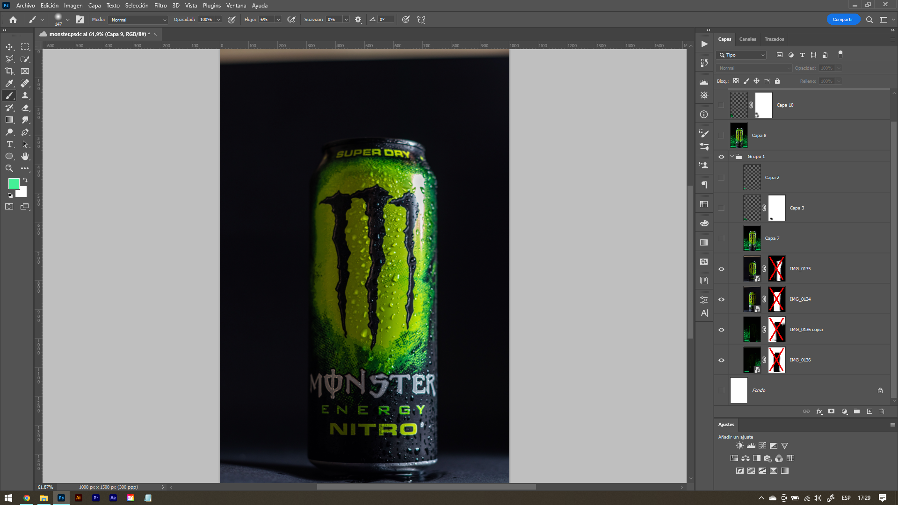Screen dimensions: 898x505
Task: Click the create new layer icon
Action: click(x=869, y=411)
